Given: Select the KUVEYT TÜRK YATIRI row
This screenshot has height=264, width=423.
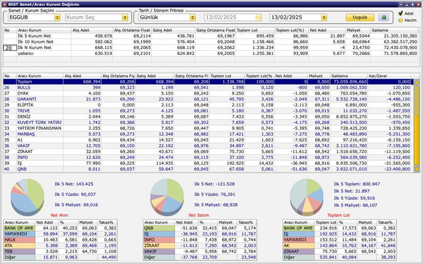Looking at the screenshot, I should pos(208,122).
